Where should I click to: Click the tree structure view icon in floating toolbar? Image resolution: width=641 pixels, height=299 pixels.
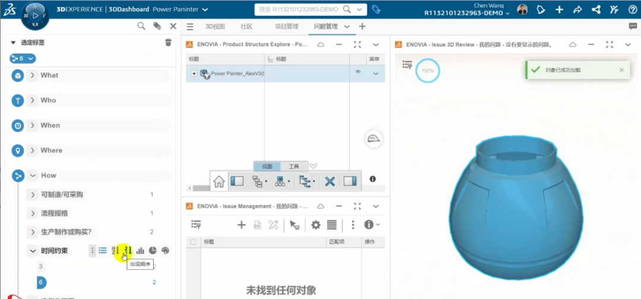click(x=258, y=181)
